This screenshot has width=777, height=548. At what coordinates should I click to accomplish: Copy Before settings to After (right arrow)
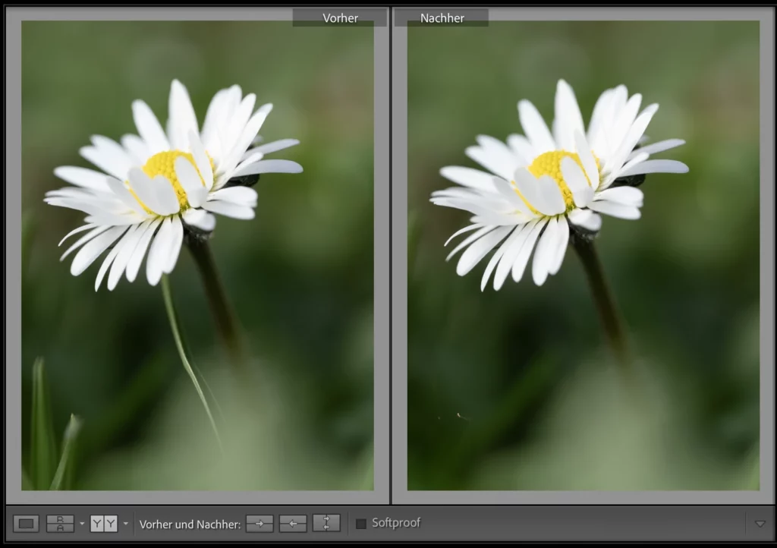(260, 523)
